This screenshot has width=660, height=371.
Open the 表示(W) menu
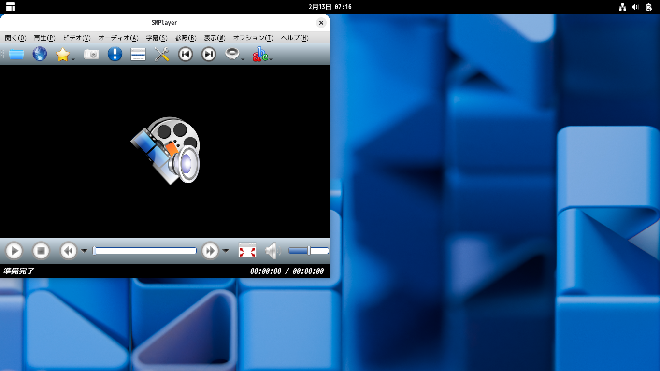coord(215,38)
